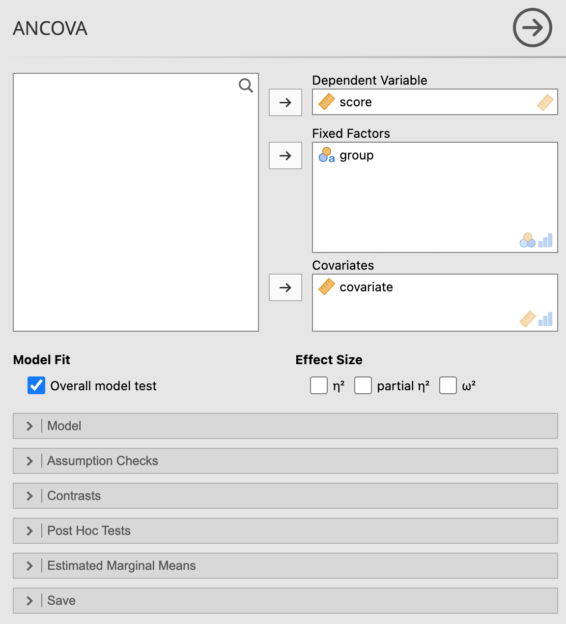Click the variable search magnifier icon
The image size is (566, 624).
click(x=246, y=86)
